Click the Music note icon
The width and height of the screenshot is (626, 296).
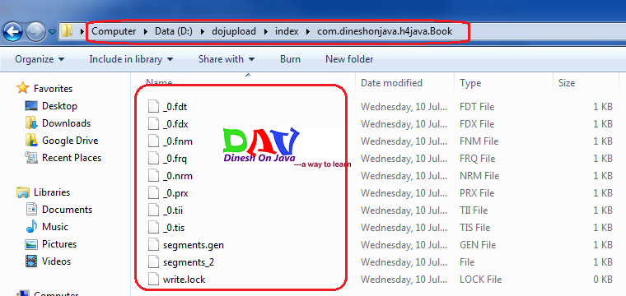click(31, 227)
